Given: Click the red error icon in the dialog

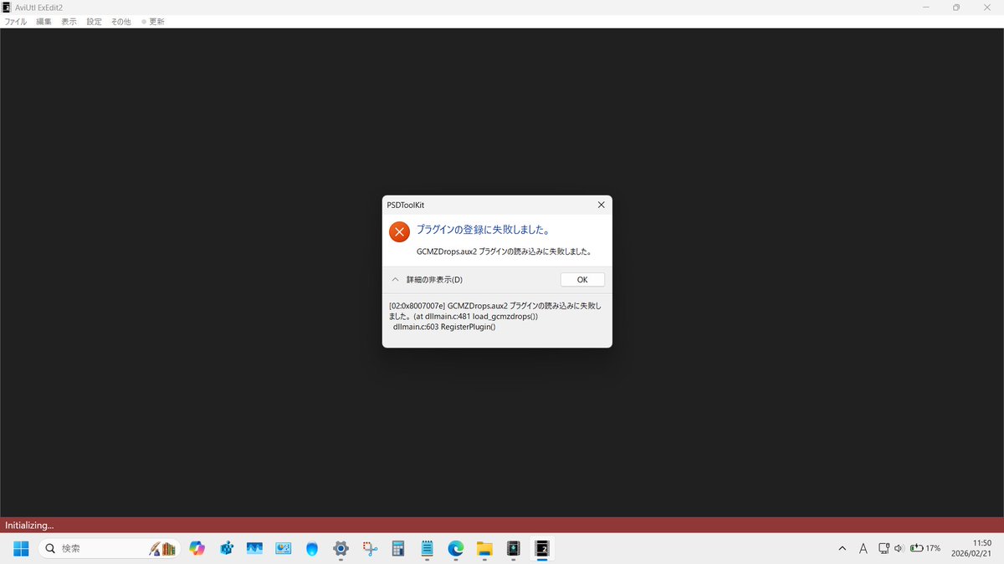Looking at the screenshot, I should point(400,232).
